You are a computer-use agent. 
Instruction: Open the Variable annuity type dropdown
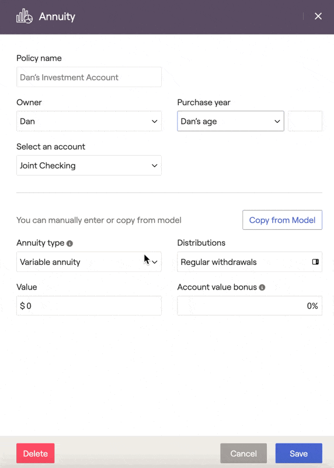(x=89, y=261)
